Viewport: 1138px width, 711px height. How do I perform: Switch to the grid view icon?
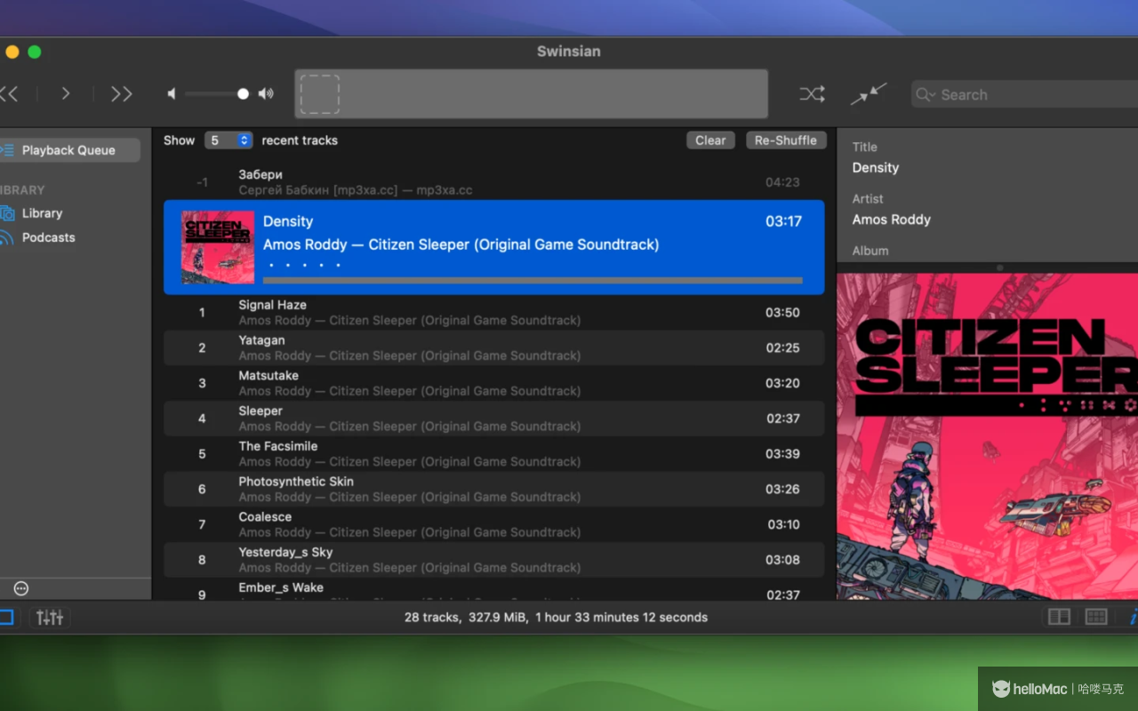[x=1096, y=617]
